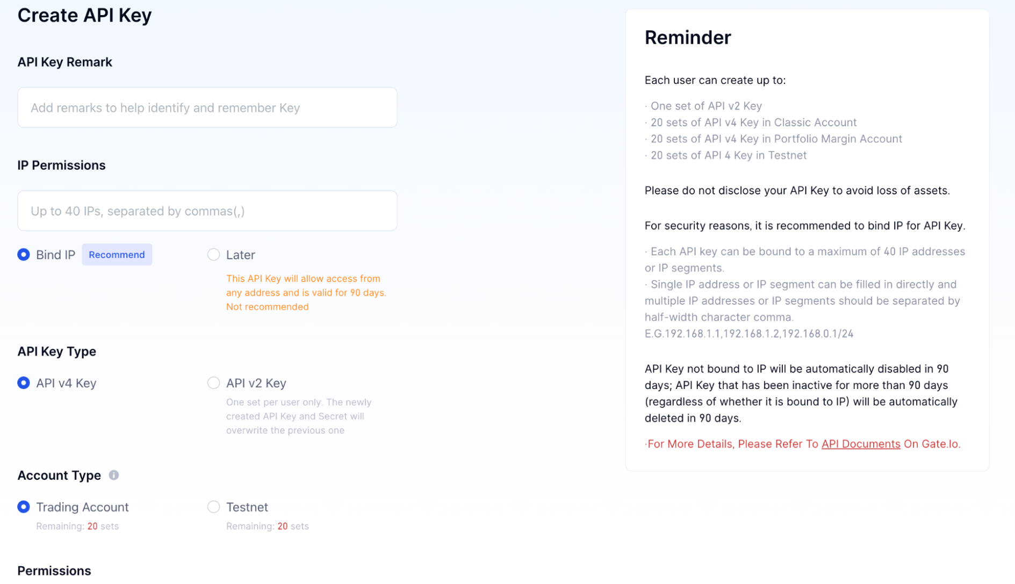1015x584 pixels.
Task: Click the Permissions section heading
Action: tap(54, 571)
